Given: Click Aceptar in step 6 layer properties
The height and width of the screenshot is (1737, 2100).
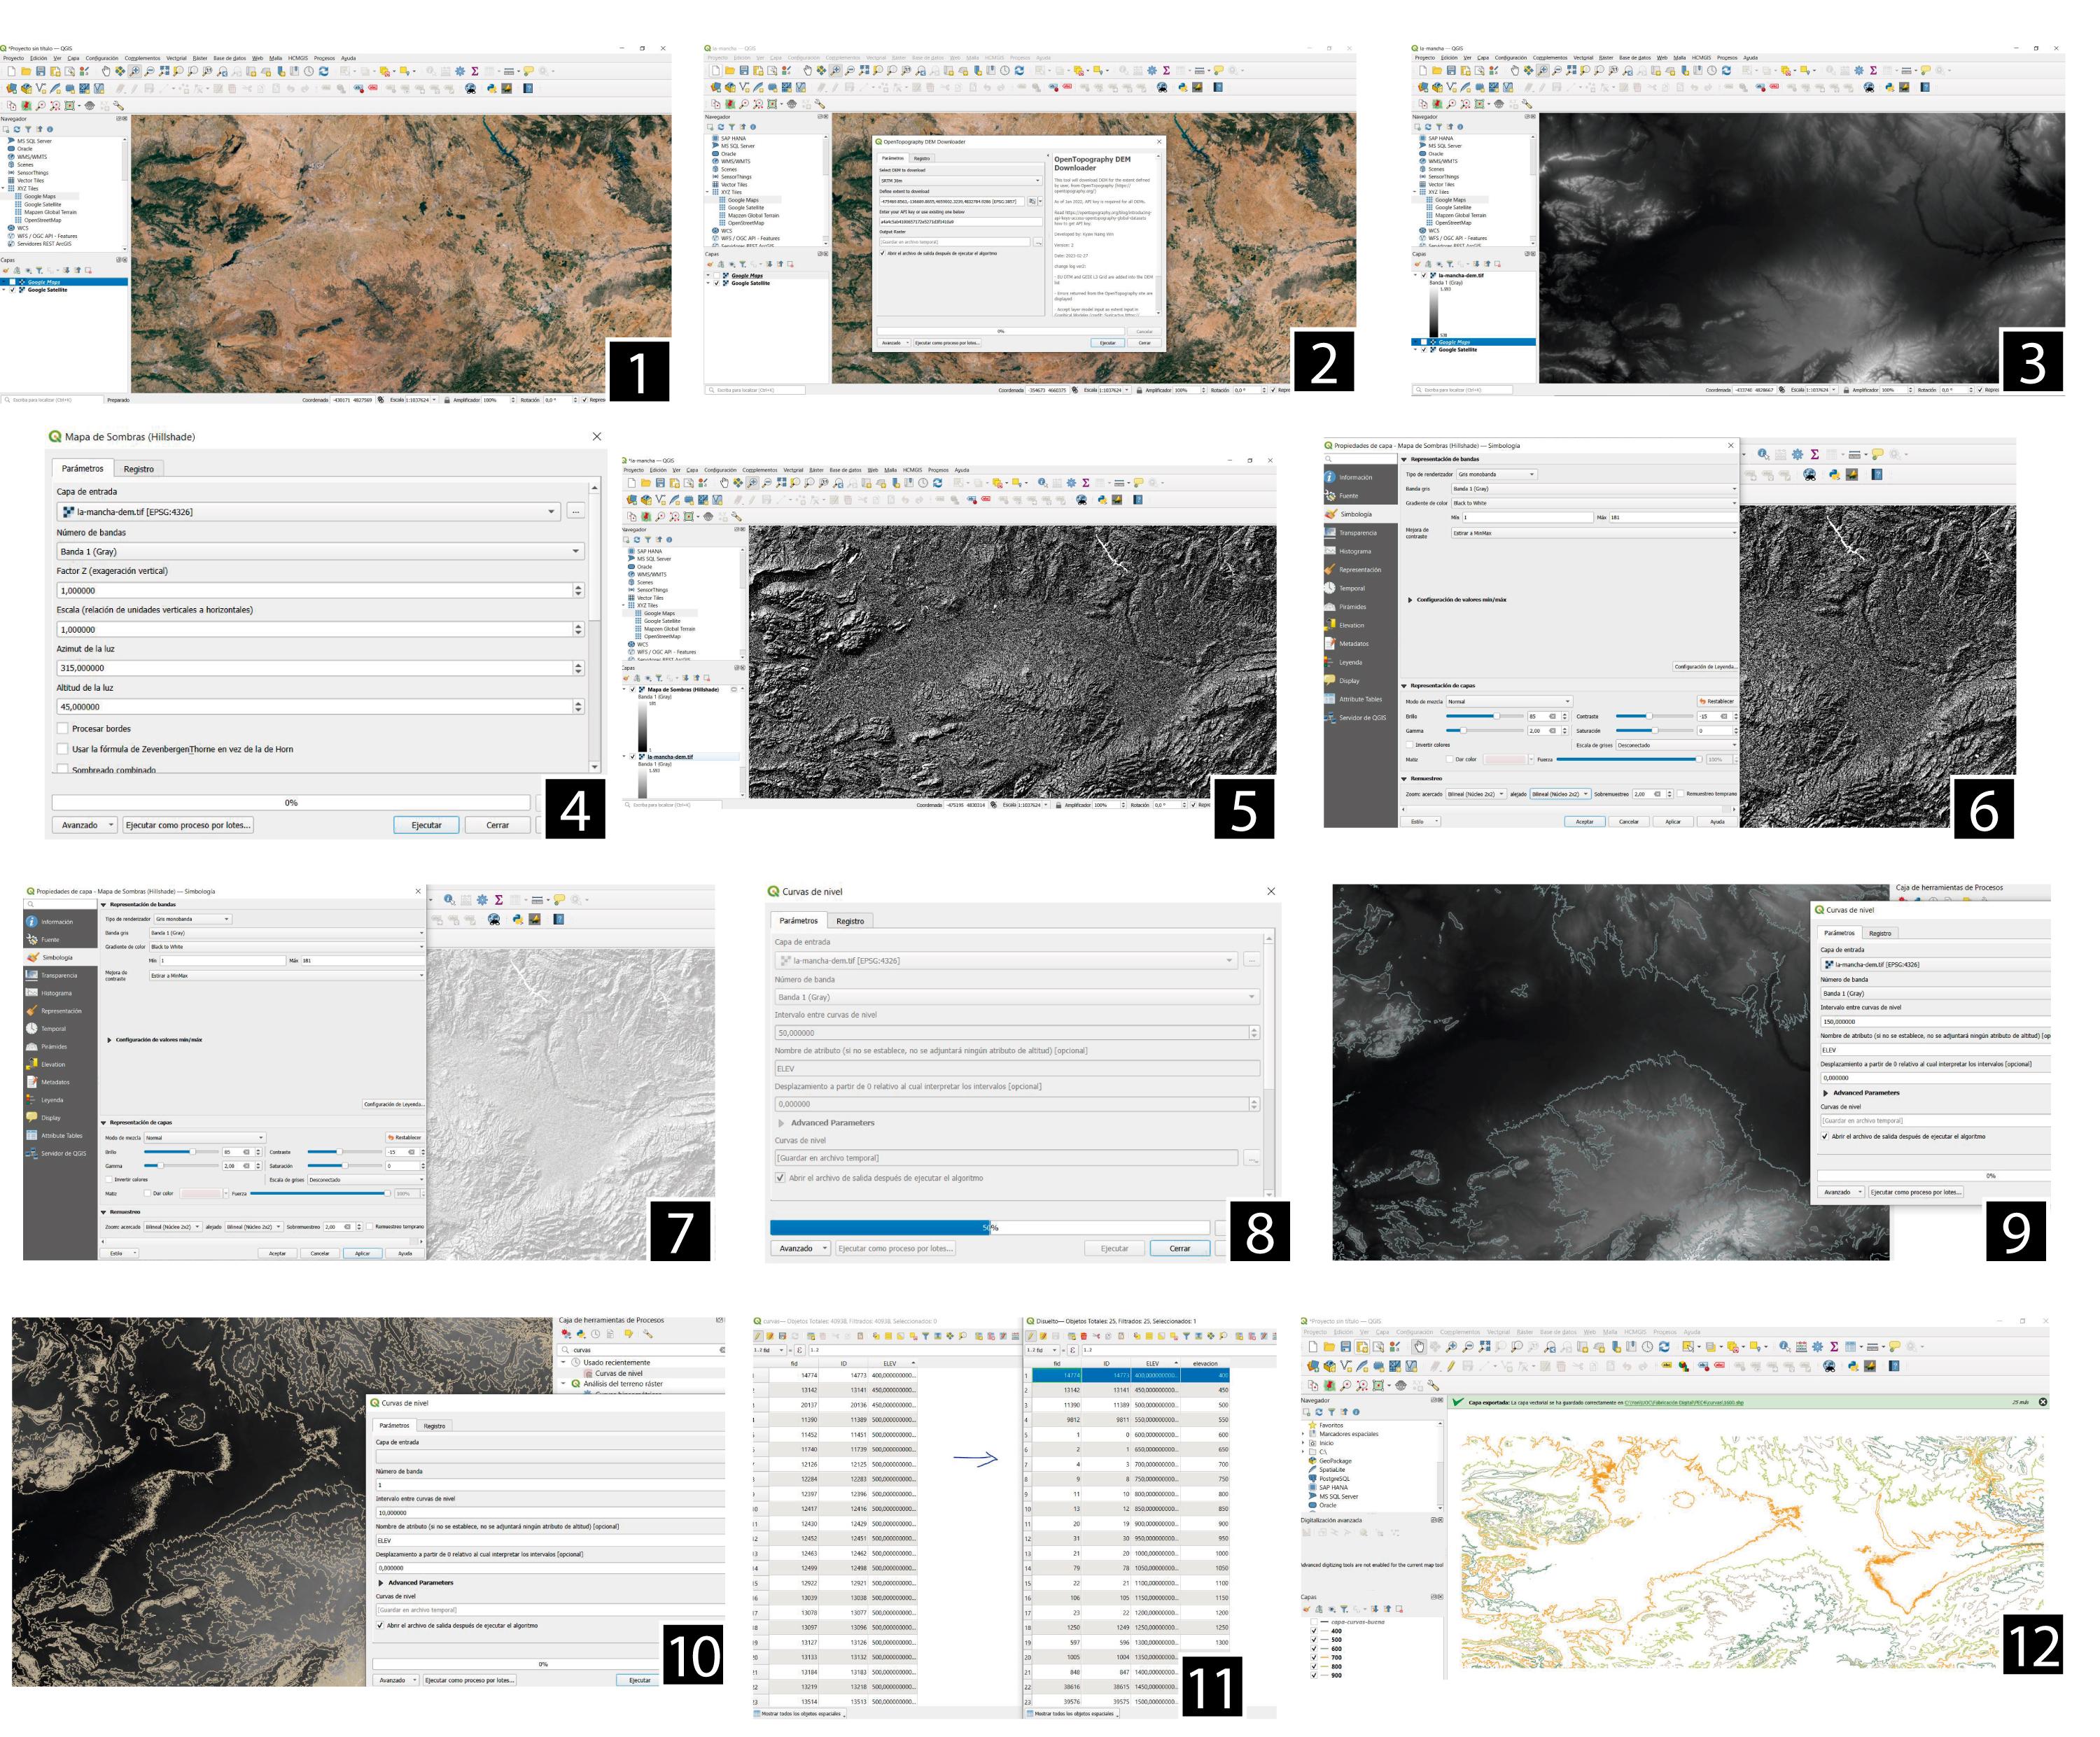Looking at the screenshot, I should coord(1585,822).
